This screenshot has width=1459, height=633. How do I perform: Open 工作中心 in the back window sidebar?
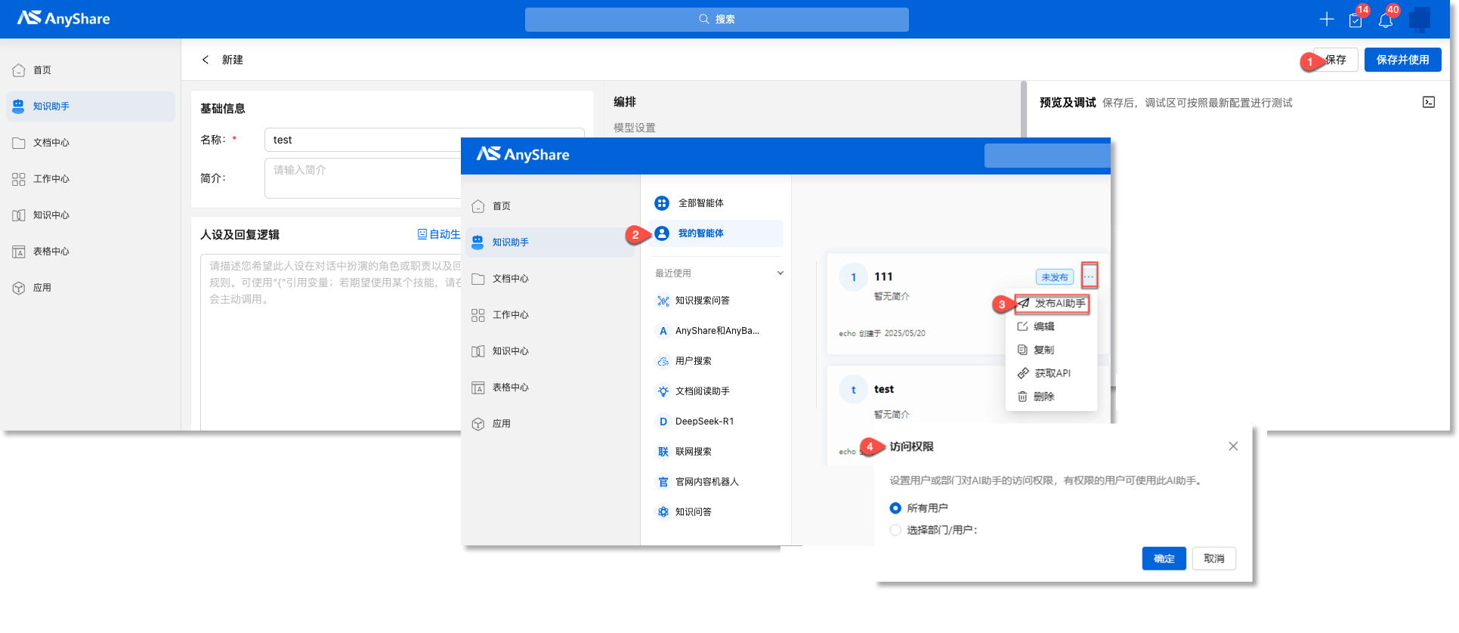click(x=91, y=179)
